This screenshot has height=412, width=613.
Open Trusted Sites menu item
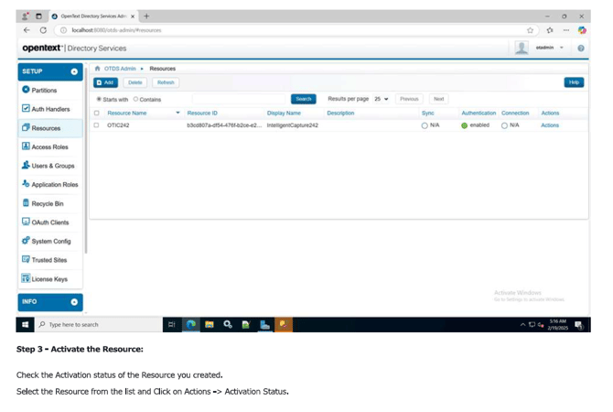[48, 260]
